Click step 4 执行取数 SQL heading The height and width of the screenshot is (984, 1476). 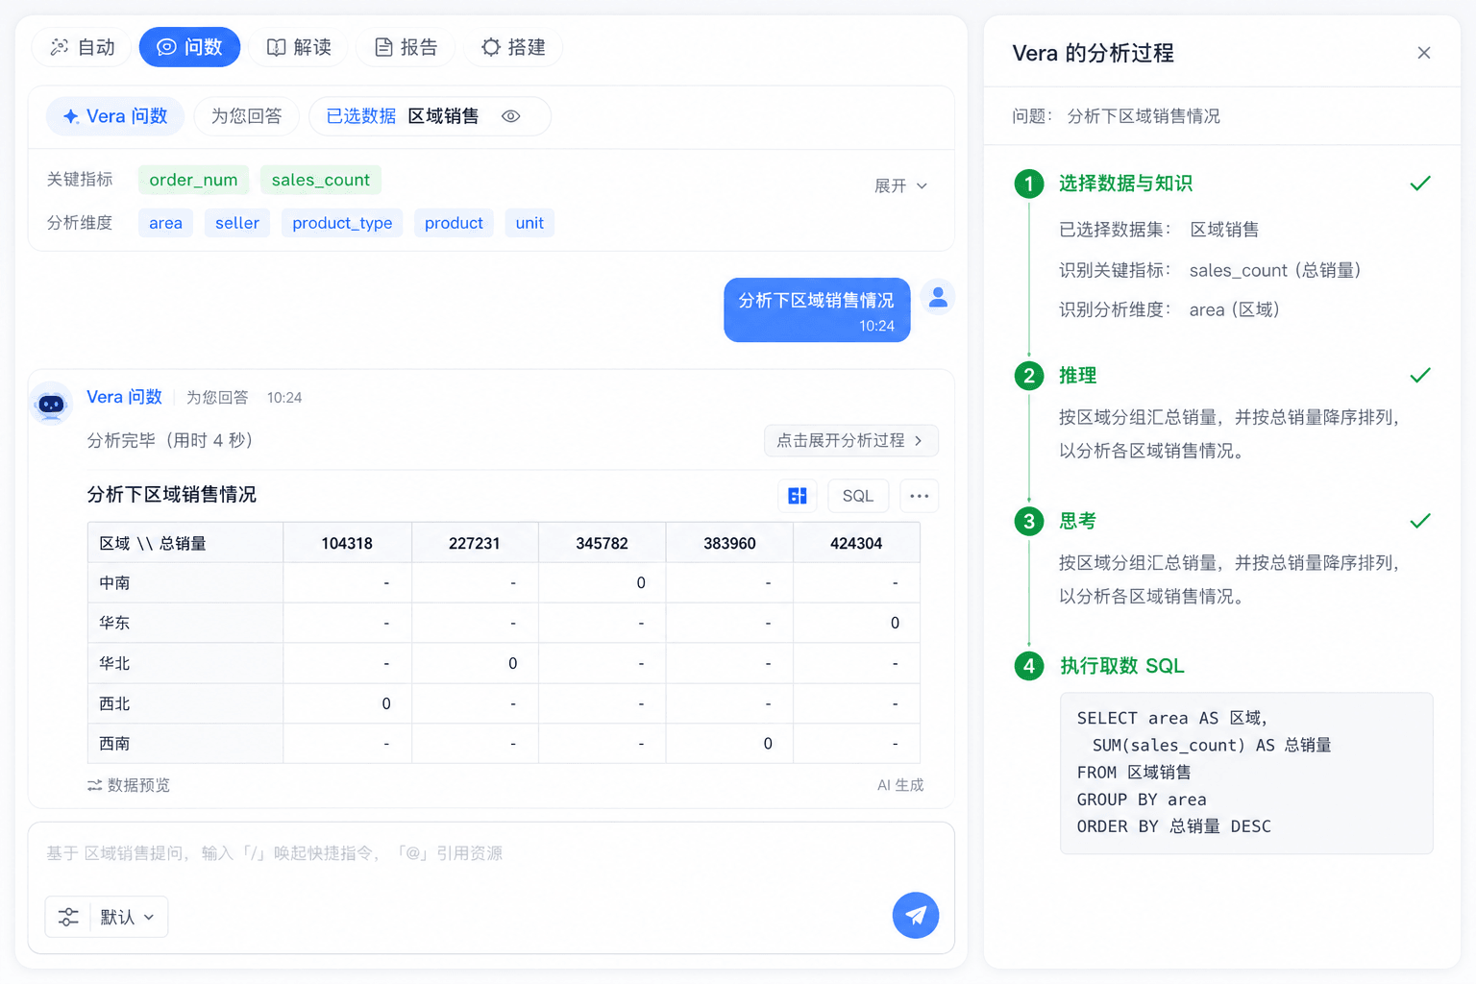pyautogui.click(x=1121, y=666)
